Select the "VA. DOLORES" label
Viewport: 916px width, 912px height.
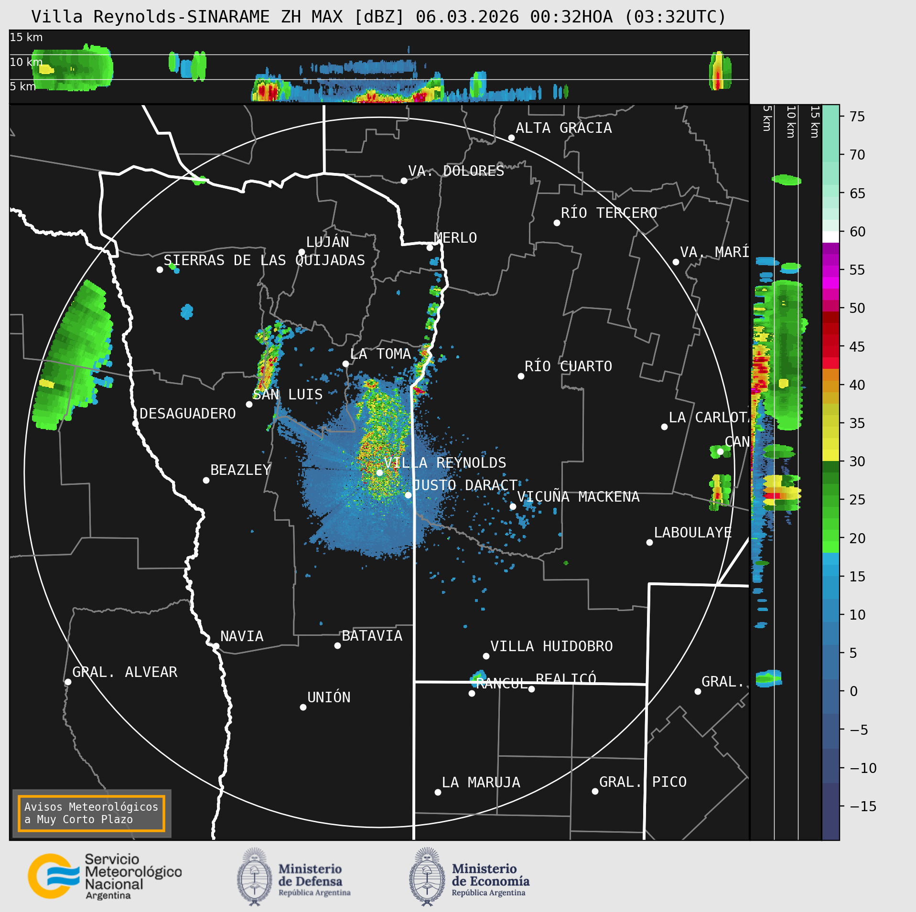pos(456,171)
